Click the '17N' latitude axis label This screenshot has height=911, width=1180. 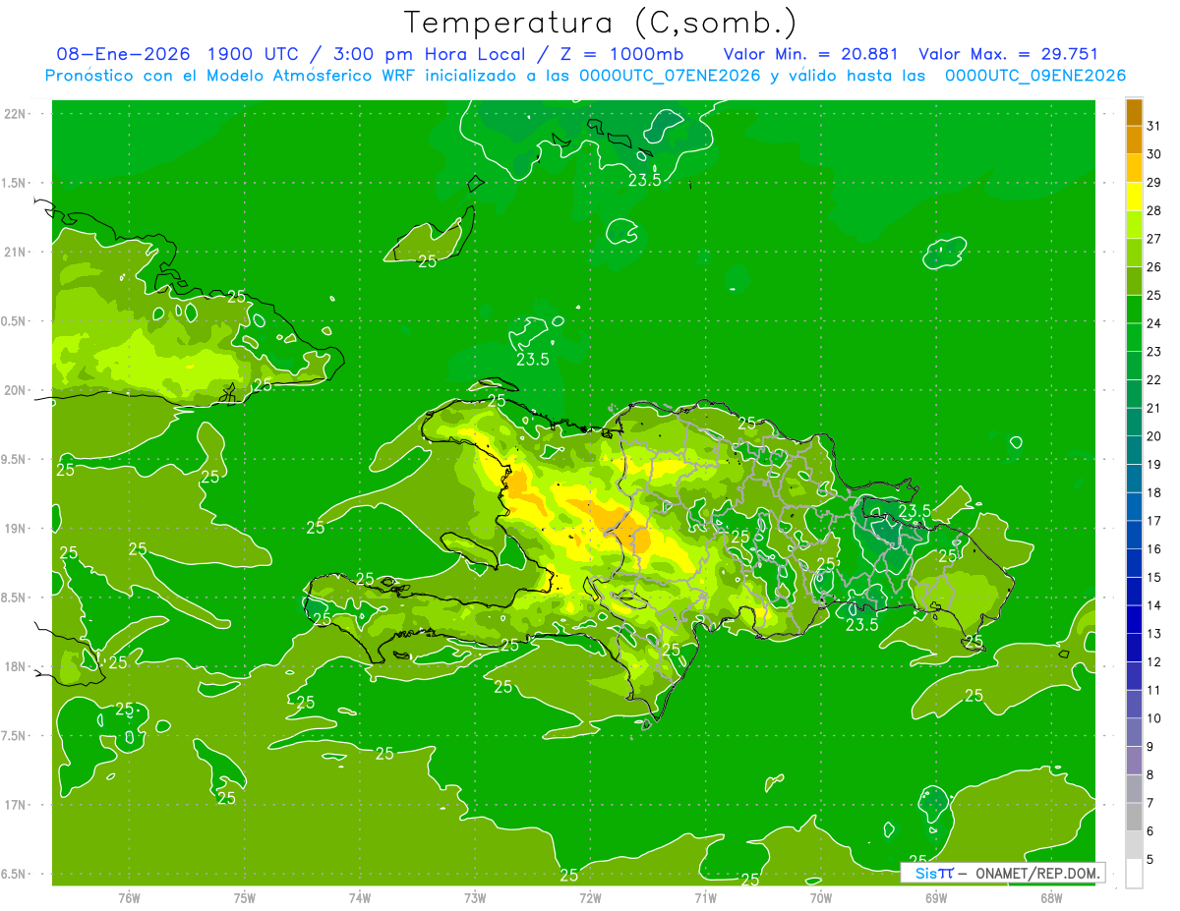click(16, 805)
